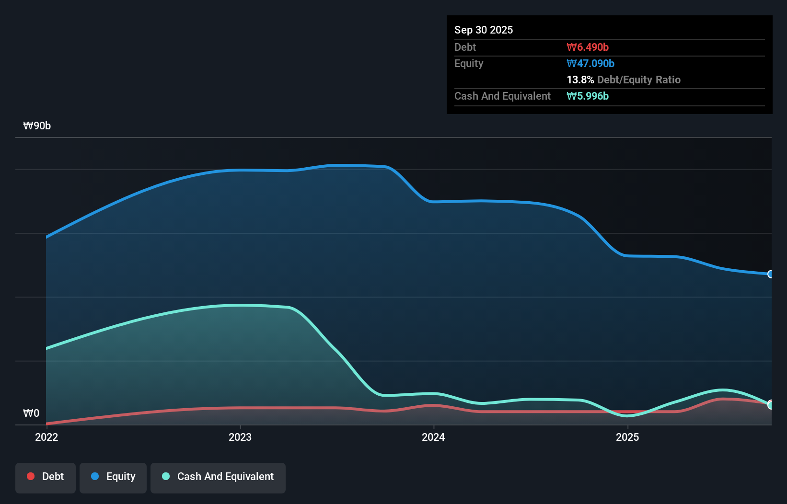Screen dimensions: 787x504
Task: Select the 2025 axis label
Action: [628, 437]
